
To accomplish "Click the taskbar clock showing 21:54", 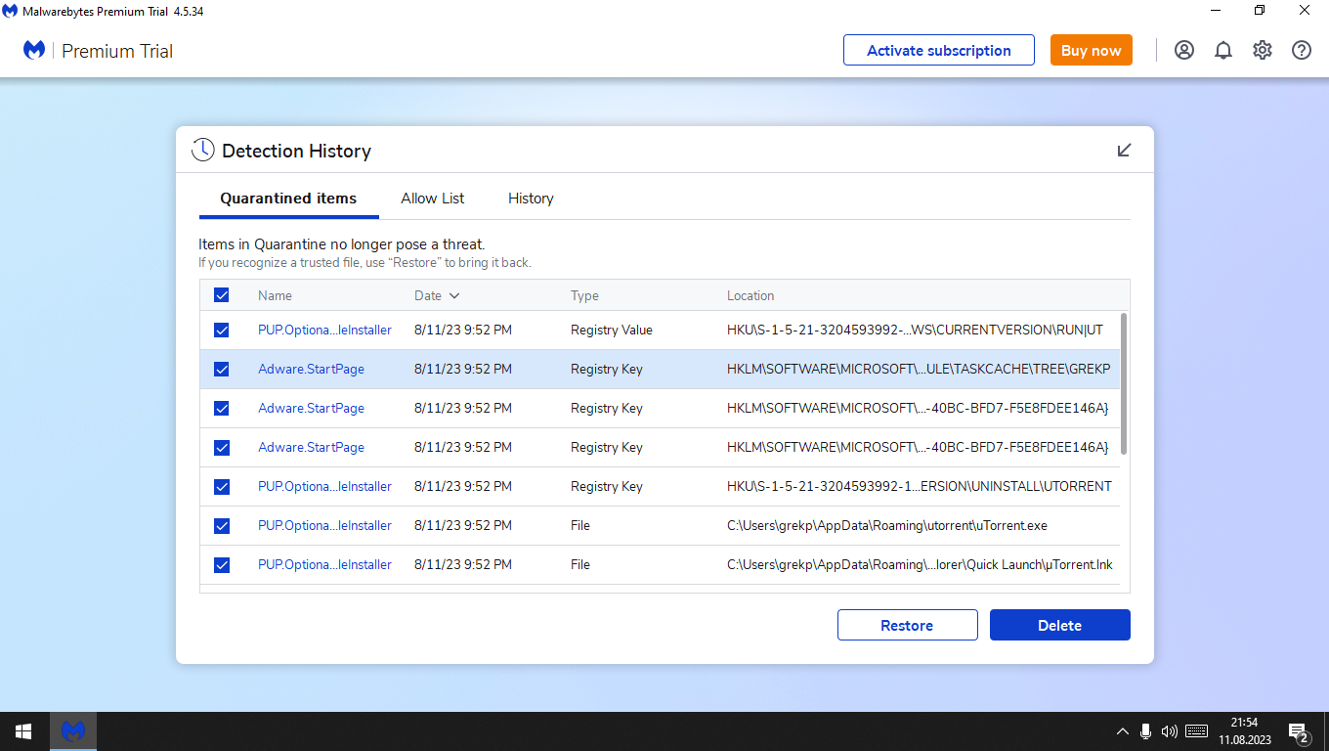I will coord(1243,731).
